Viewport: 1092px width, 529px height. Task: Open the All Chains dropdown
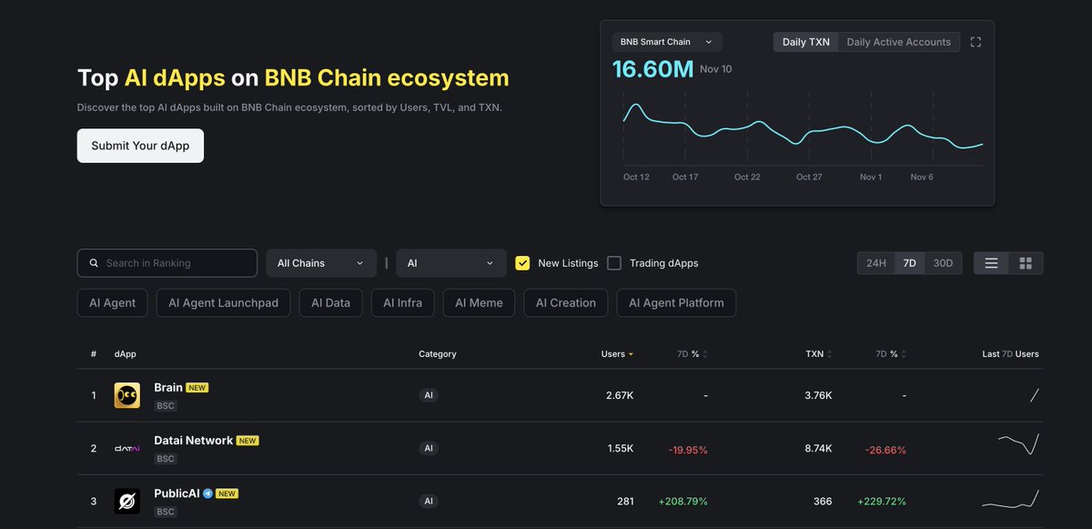pyautogui.click(x=321, y=262)
